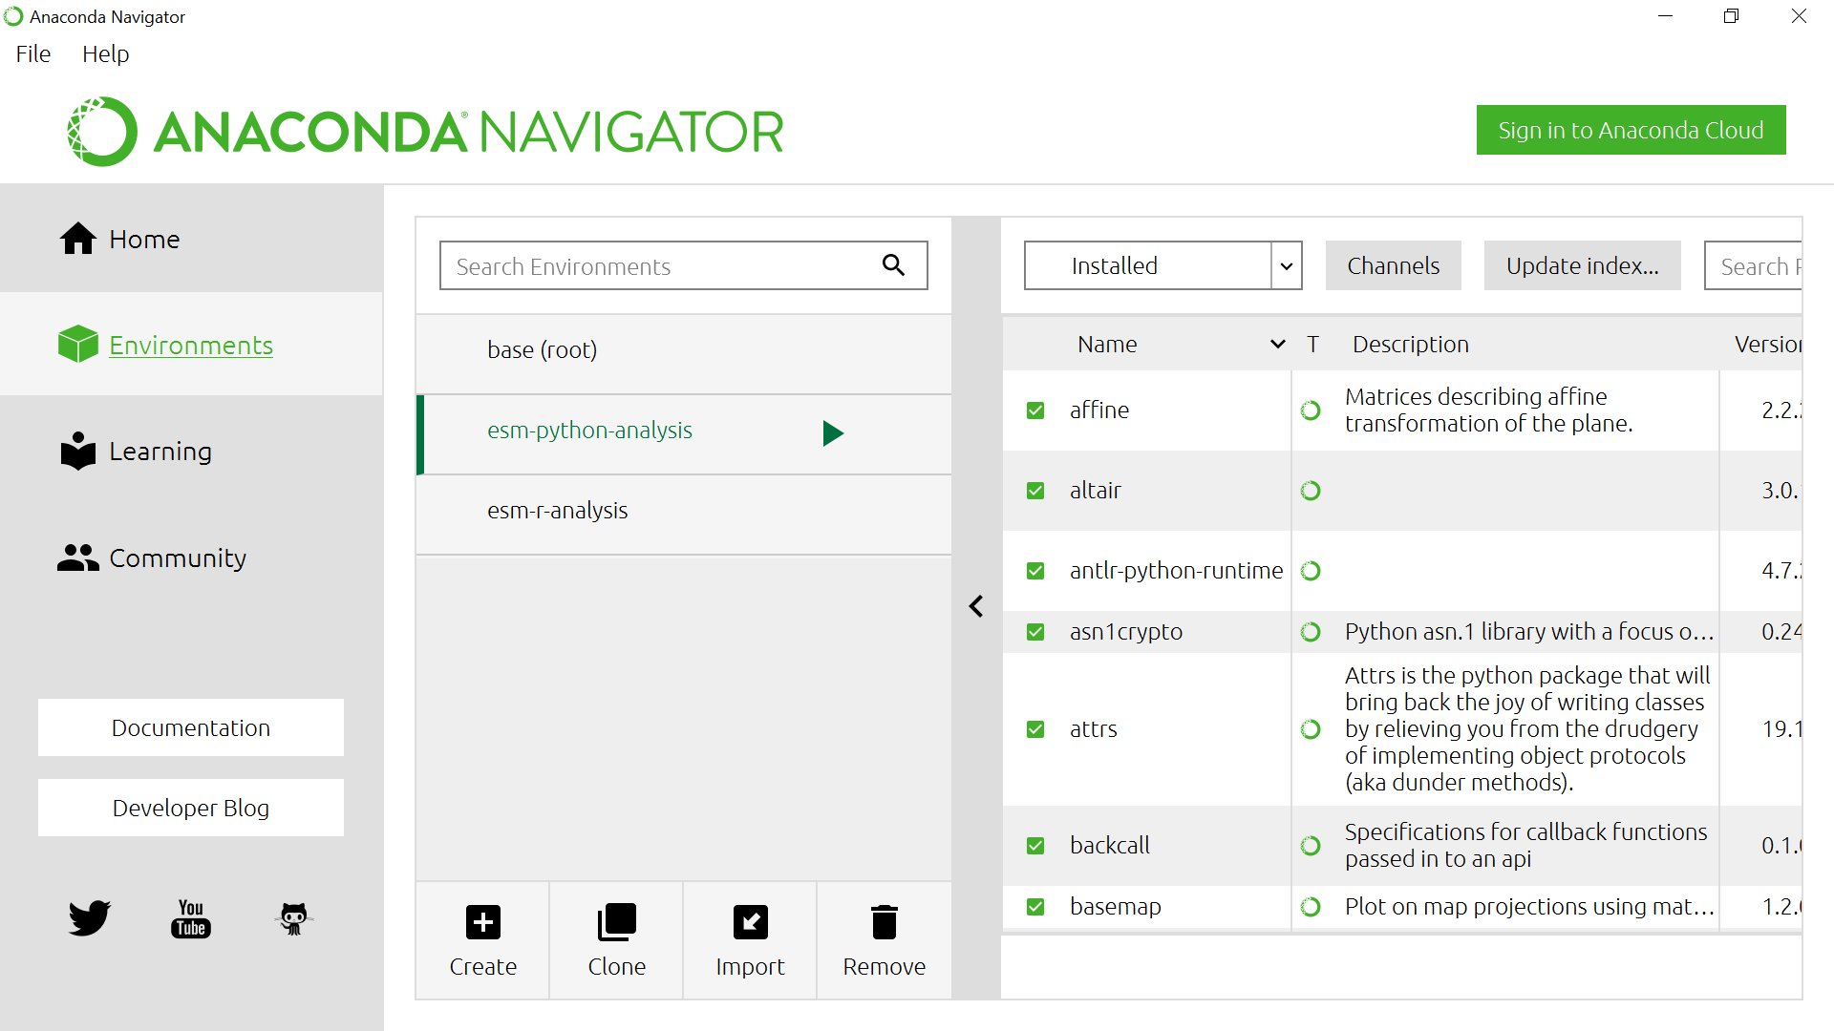Click the Import environment icon
Screen dimensions: 1834x1031
(x=750, y=922)
